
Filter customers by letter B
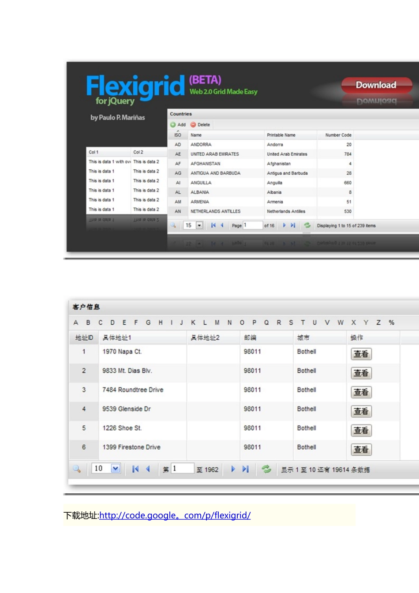[x=88, y=323]
